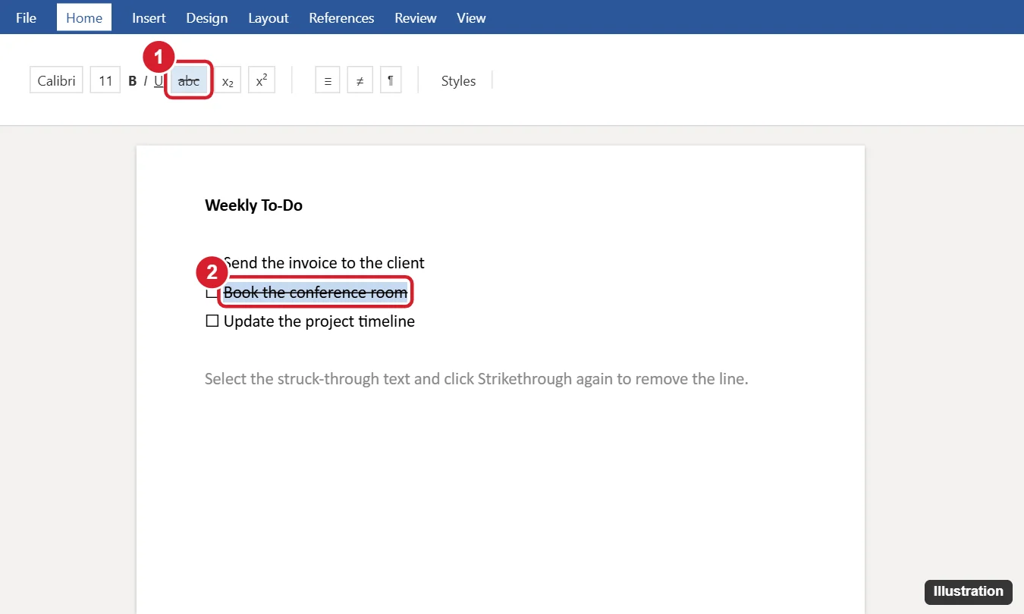Open the Layout tab
The width and height of the screenshot is (1024, 614).
[269, 17]
